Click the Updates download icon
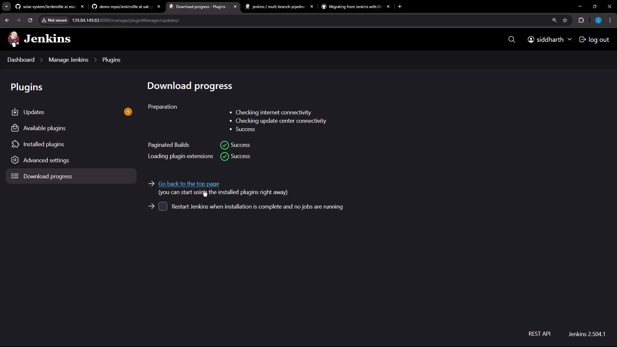Image resolution: width=617 pixels, height=347 pixels. [x=15, y=112]
